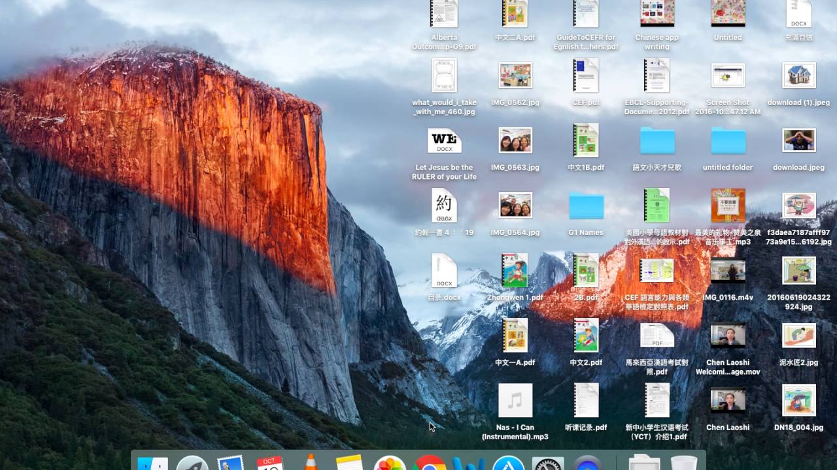This screenshot has width=837, height=470.
Task: Select the Chinese app writing file
Action: tap(657, 13)
